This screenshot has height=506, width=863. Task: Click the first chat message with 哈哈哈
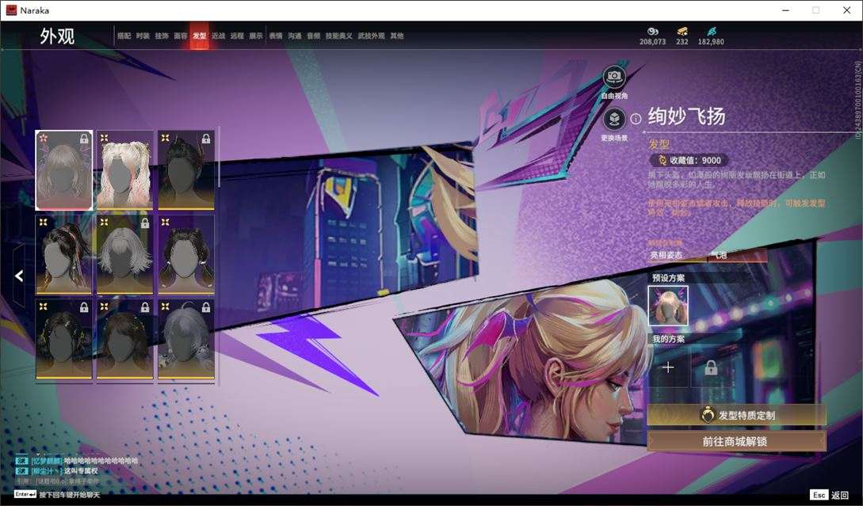point(77,460)
